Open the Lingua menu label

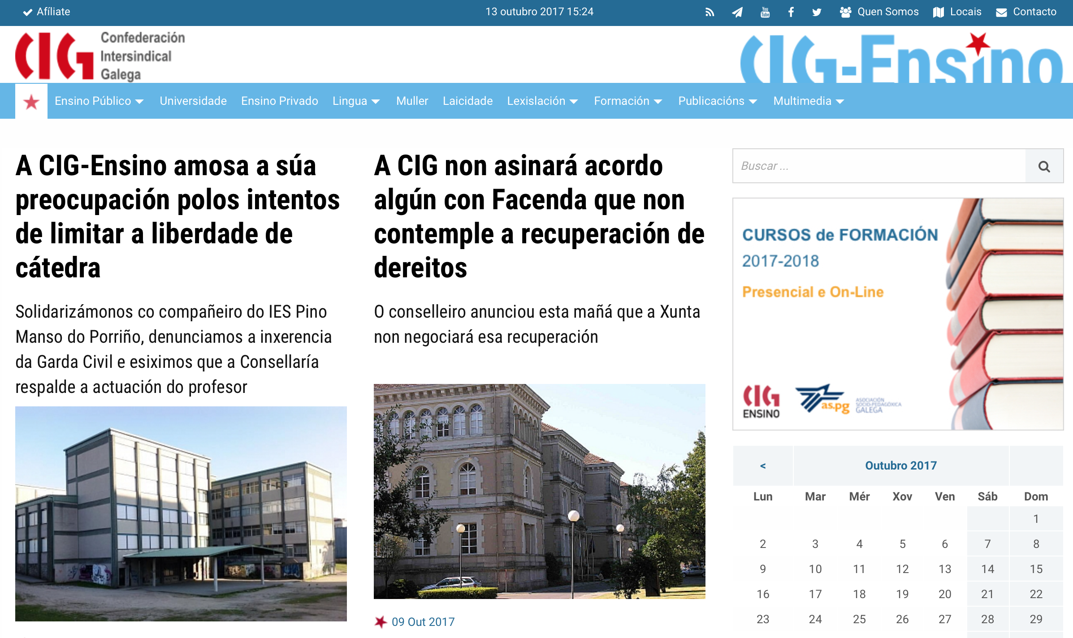(x=350, y=101)
